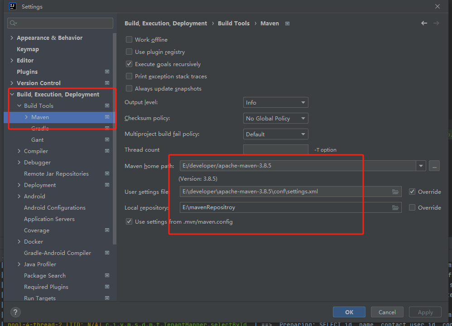Click the project-level icon next to Plugins
452x326 pixels.
(x=107, y=72)
